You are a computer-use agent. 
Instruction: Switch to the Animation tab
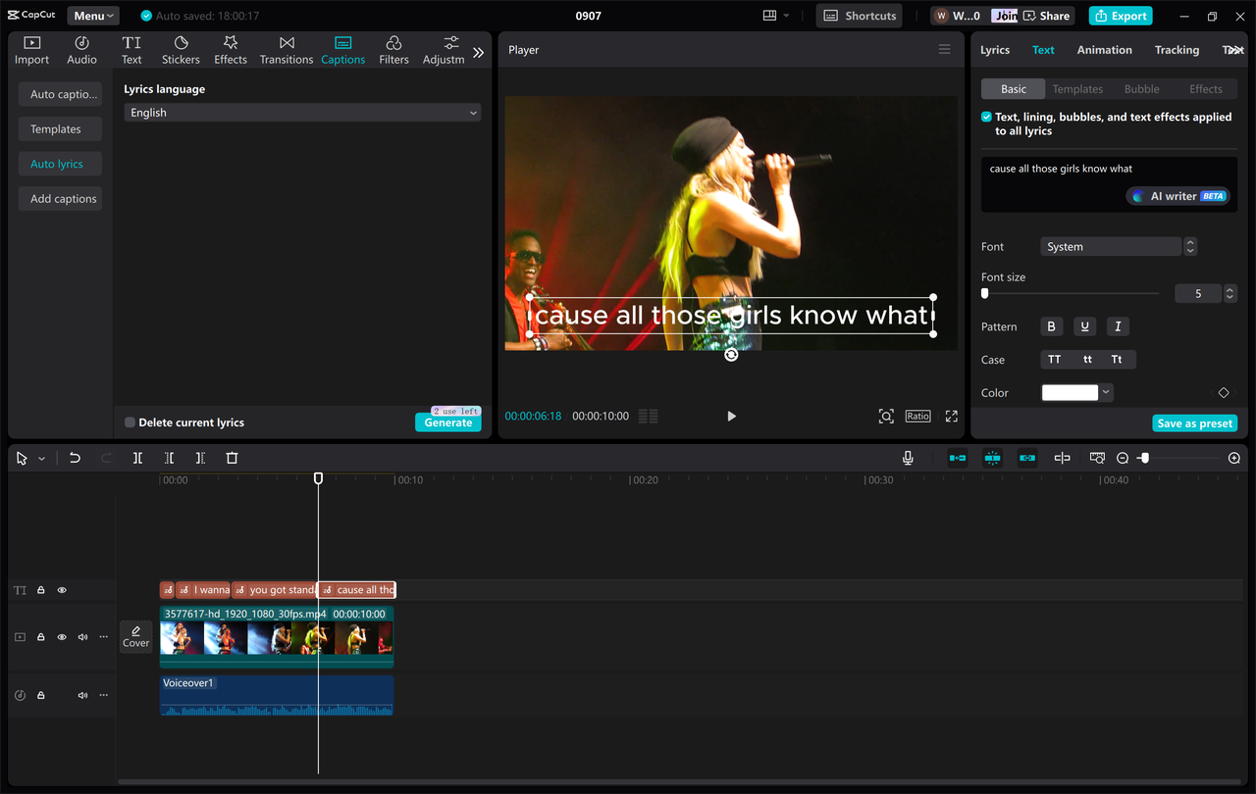pos(1104,50)
